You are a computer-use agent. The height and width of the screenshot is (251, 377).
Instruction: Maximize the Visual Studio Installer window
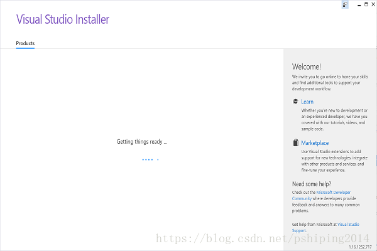click(366, 4)
